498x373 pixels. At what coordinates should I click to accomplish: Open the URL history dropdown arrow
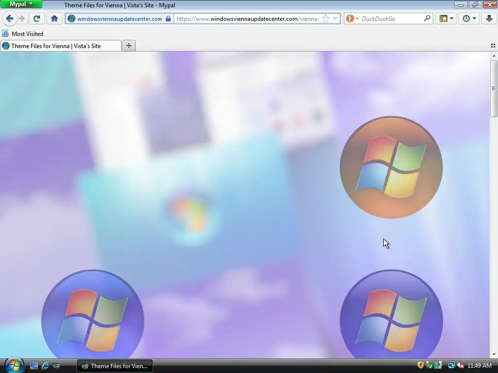pos(336,19)
